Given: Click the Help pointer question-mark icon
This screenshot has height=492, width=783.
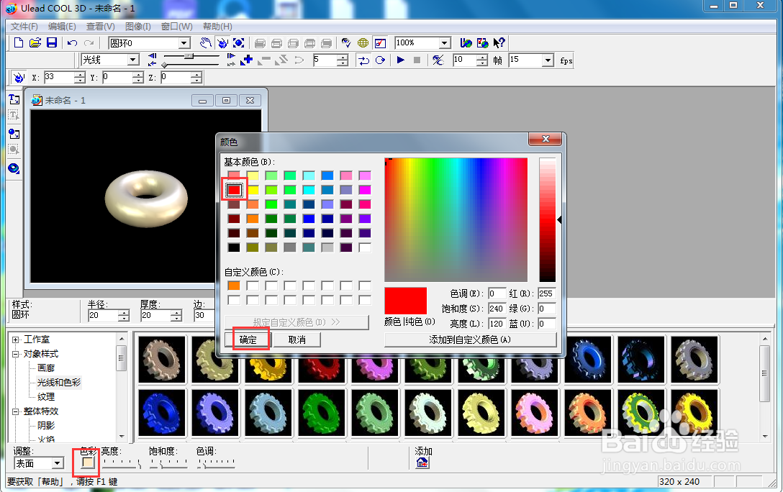Looking at the screenshot, I should click(499, 43).
